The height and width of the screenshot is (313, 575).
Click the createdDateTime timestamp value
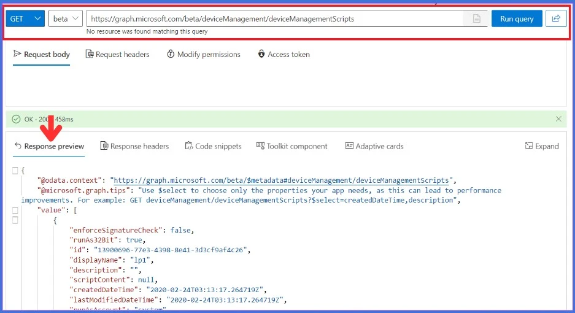(x=205, y=290)
